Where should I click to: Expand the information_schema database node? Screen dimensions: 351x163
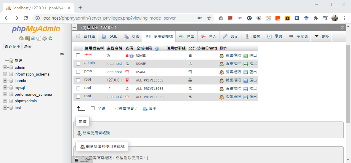tap(5, 74)
